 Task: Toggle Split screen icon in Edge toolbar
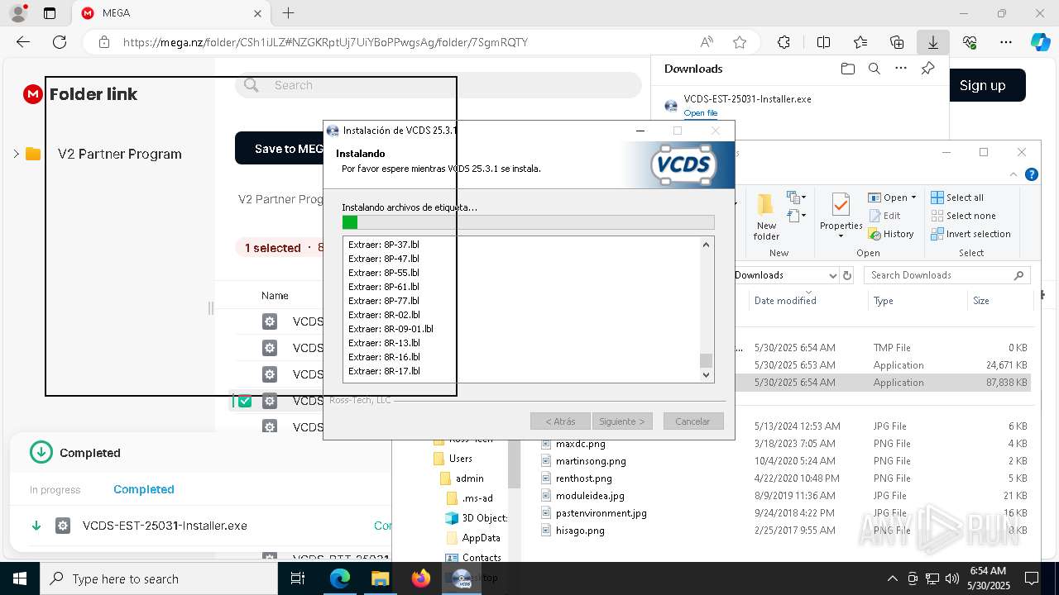[823, 42]
